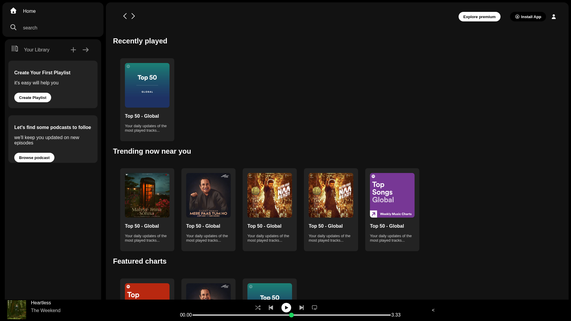Open Heartless album art thumbnail
The image size is (571, 321).
(17, 310)
